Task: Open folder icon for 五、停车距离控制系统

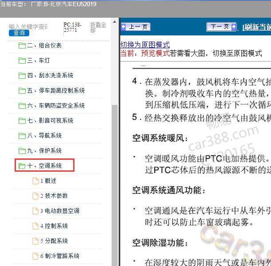Action: [x=22, y=91]
